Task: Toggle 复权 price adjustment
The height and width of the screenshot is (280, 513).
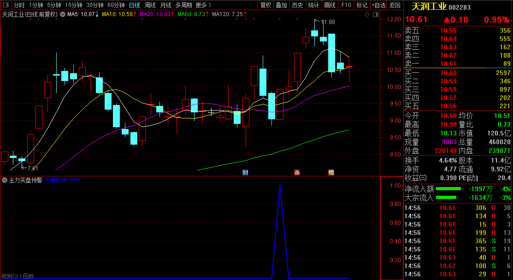Action: (266, 5)
